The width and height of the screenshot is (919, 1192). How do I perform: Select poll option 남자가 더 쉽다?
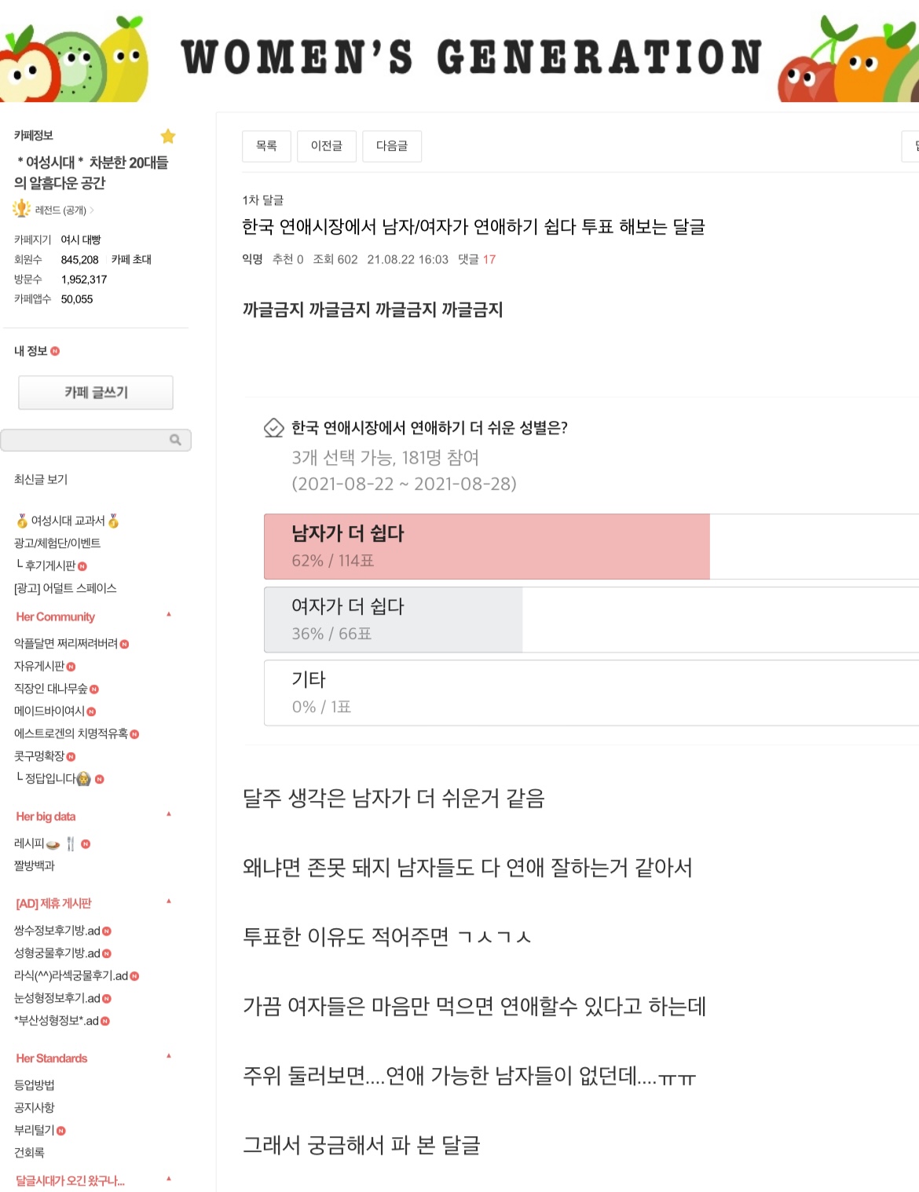point(487,547)
